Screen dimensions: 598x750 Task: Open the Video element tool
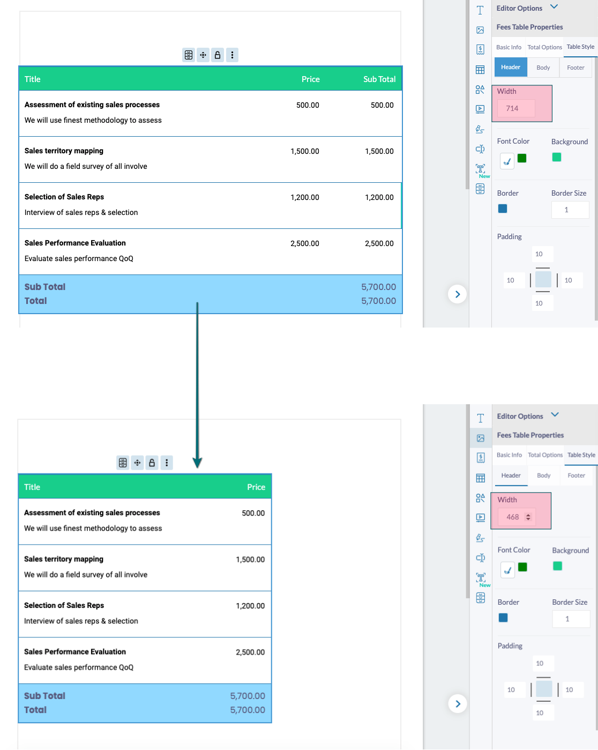coord(480,109)
